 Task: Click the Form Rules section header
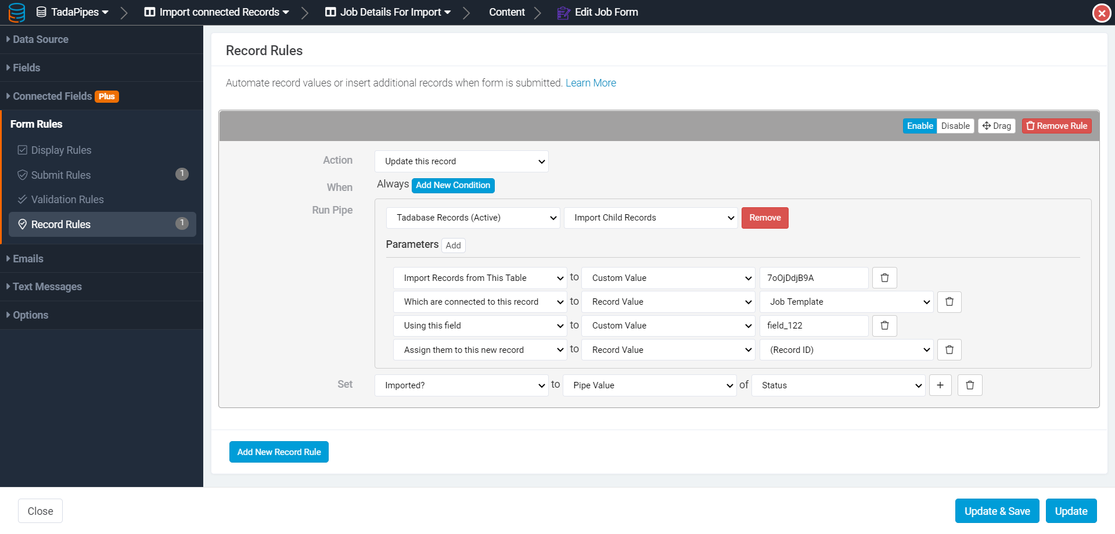tap(36, 124)
